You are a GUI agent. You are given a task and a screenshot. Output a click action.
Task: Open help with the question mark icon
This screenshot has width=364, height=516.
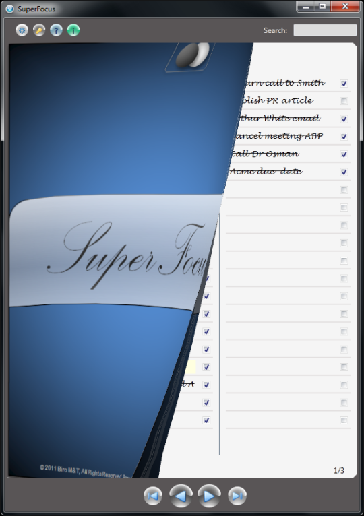tap(57, 30)
